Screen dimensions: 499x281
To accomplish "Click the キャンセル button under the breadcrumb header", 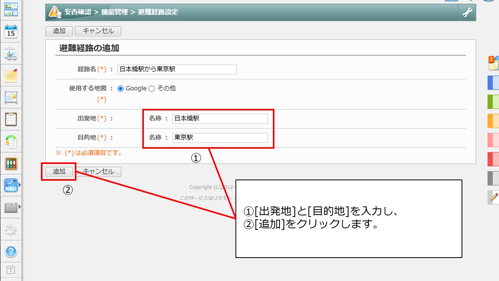I will 98,31.
